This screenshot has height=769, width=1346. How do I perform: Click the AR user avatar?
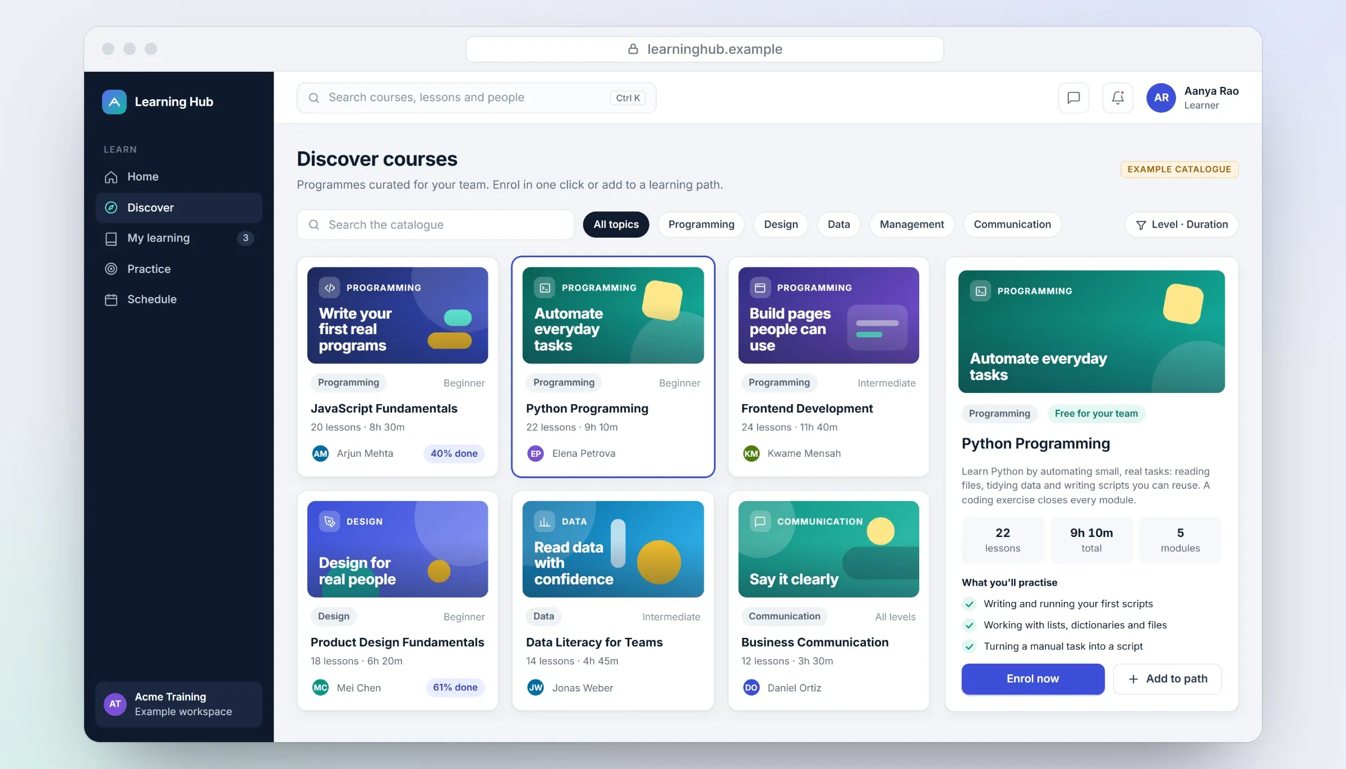[x=1161, y=98]
